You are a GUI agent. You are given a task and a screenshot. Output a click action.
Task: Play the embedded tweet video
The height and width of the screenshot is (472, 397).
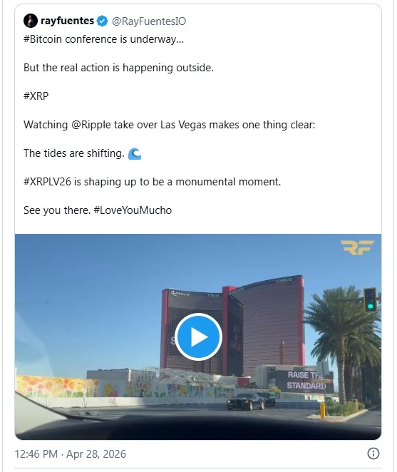coord(198,337)
